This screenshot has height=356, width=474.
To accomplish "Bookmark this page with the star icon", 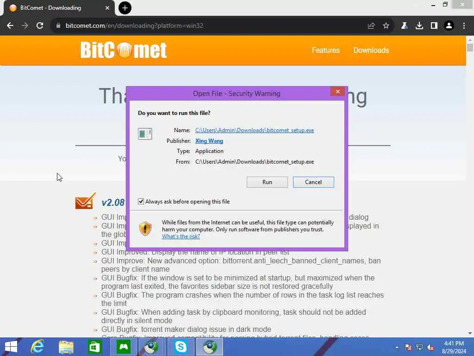I will tap(386, 26).
